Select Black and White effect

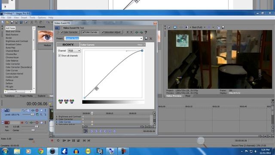click(x=13, y=31)
